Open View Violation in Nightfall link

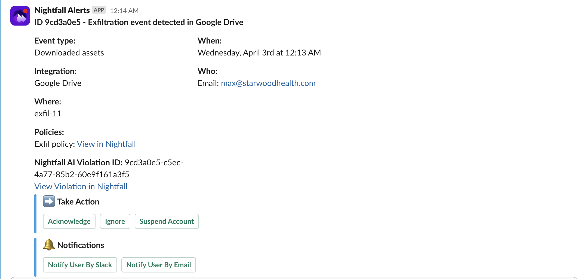click(81, 187)
